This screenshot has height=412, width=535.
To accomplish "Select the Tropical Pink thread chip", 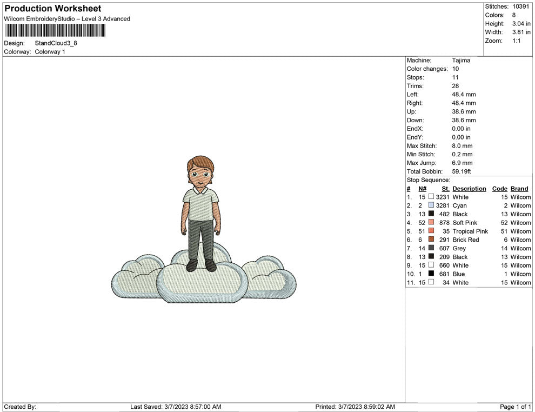I will tap(431, 231).
